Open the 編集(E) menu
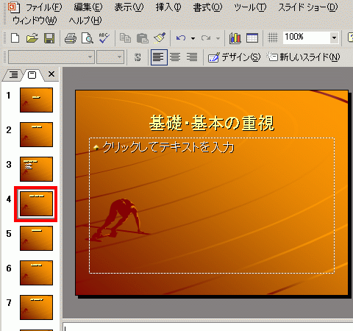 click(88, 7)
